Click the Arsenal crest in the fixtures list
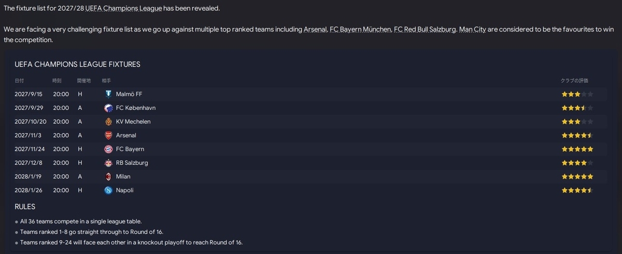This screenshot has width=622, height=254. [108, 135]
